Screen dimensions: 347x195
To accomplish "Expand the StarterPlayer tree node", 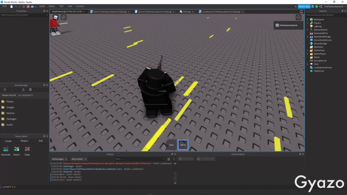I will click(x=307, y=54).
